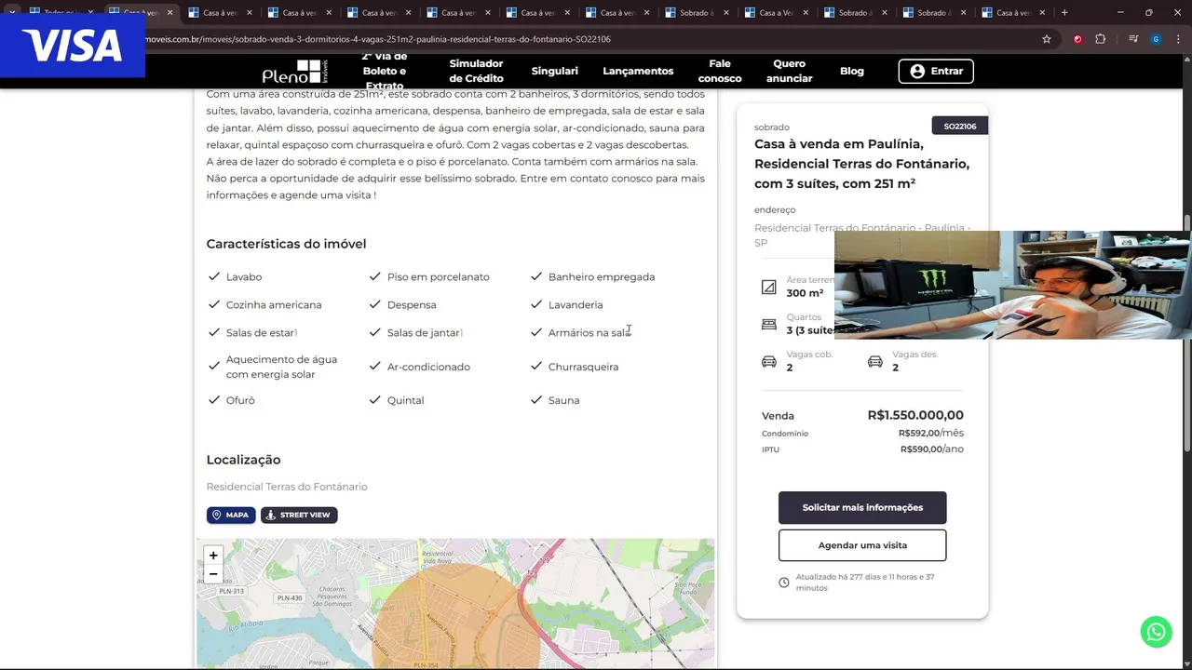Click the orange area on the map
This screenshot has height=670, width=1192.
456,614
